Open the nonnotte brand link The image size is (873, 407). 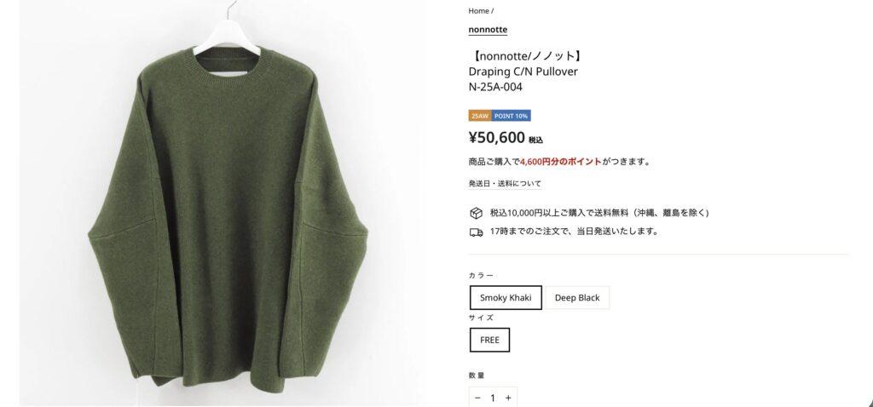coord(488,30)
